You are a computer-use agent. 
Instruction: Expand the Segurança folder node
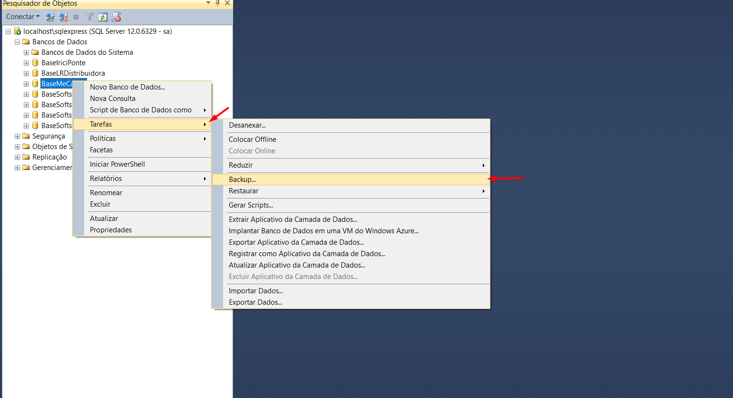click(x=18, y=136)
